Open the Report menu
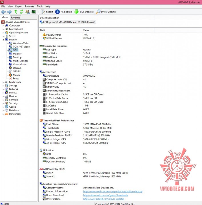202x205 pixels. pyautogui.click(x=19, y=6)
